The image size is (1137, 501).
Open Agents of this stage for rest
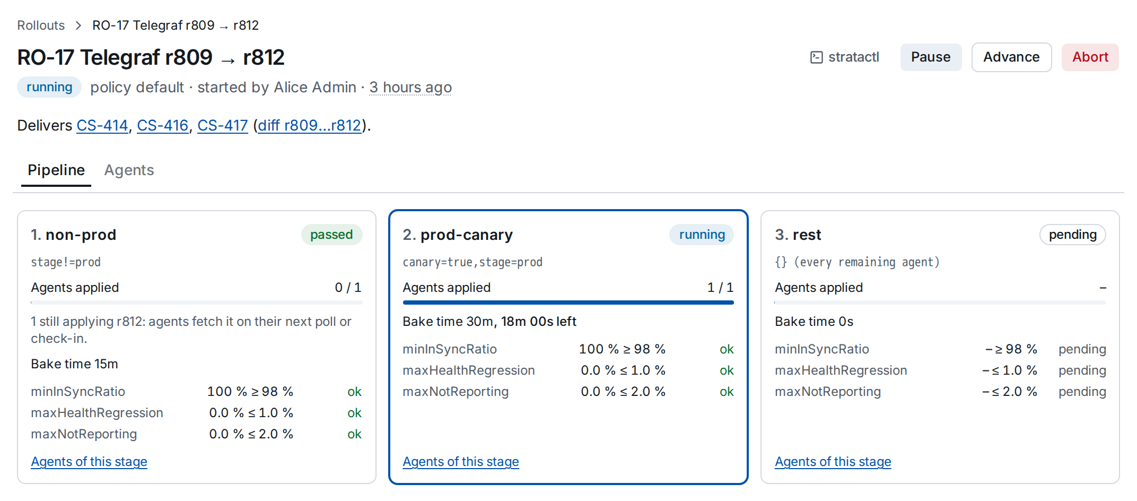tap(833, 462)
